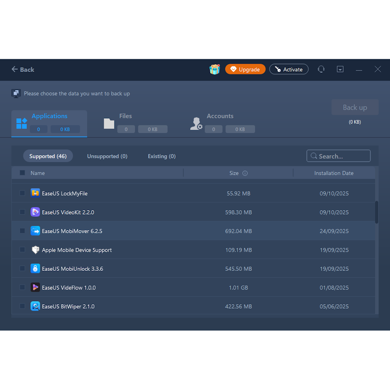Click the size column info icon
Screen dimensions: 390x390
tap(245, 173)
